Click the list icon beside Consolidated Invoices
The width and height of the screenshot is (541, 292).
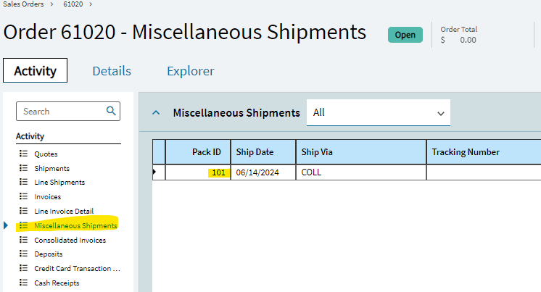(23, 240)
